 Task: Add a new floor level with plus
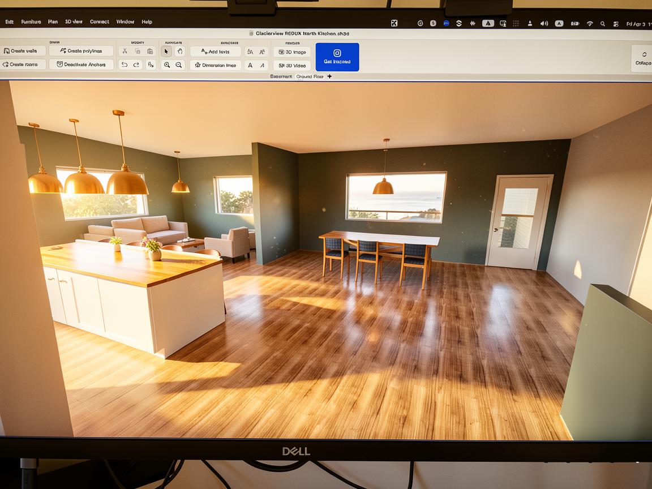329,76
